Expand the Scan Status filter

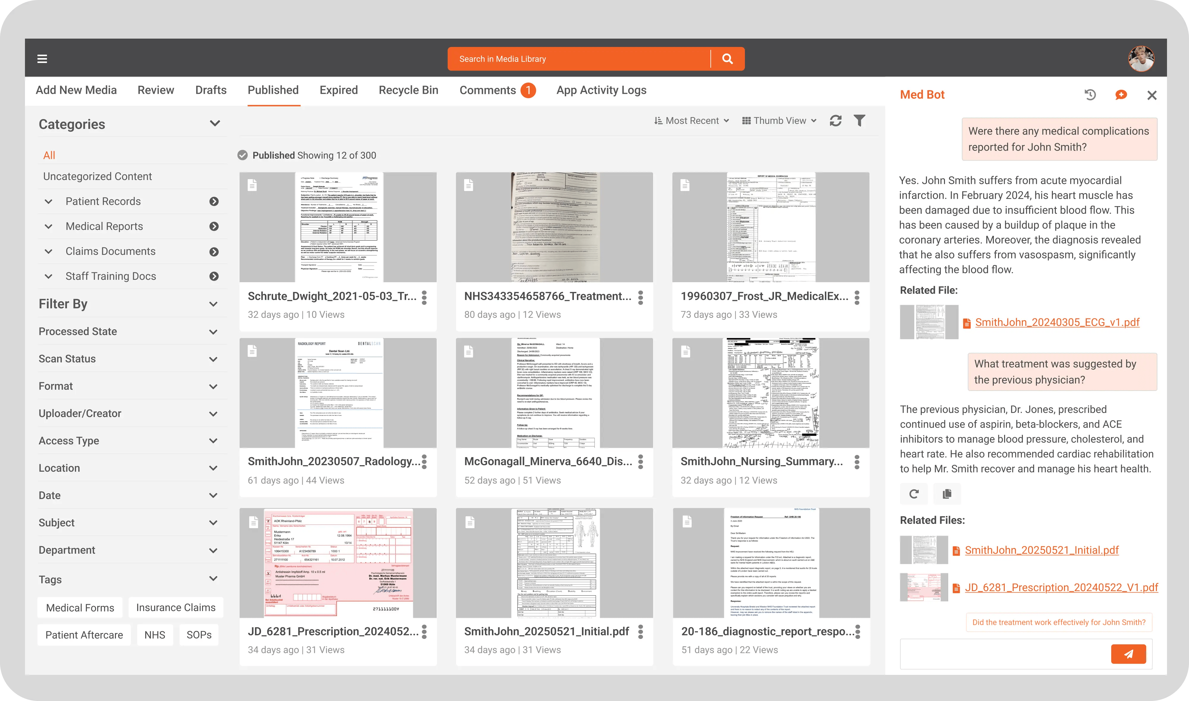(214, 359)
